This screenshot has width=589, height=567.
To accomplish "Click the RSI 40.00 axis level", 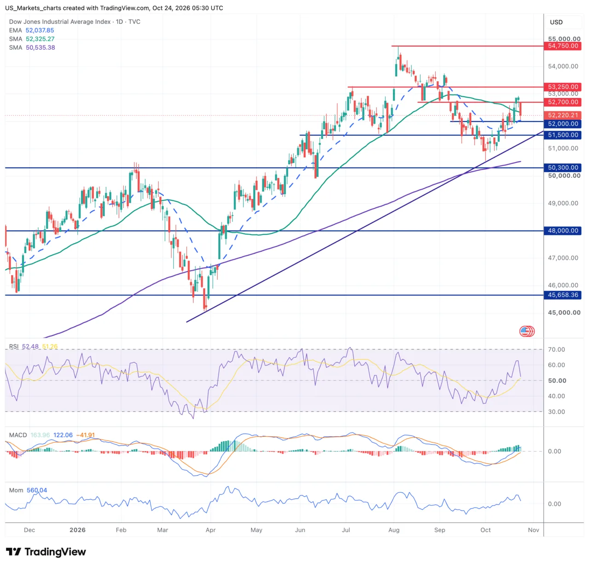I will [x=556, y=396].
